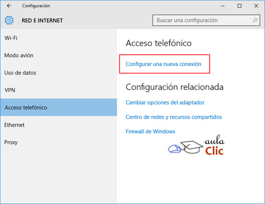The image size is (265, 204).
Task: Open Cambiar opciones del adaptador link
Action: [165, 102]
